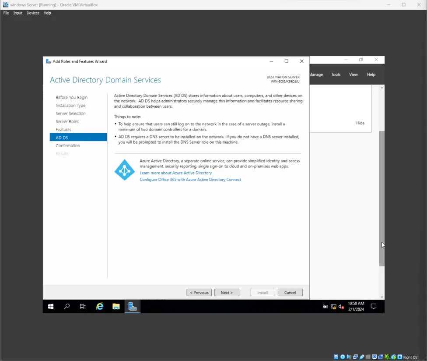Click VirtualBox keyboard capture arrow icon
The width and height of the screenshot is (427, 361).
pyautogui.click(x=400, y=357)
